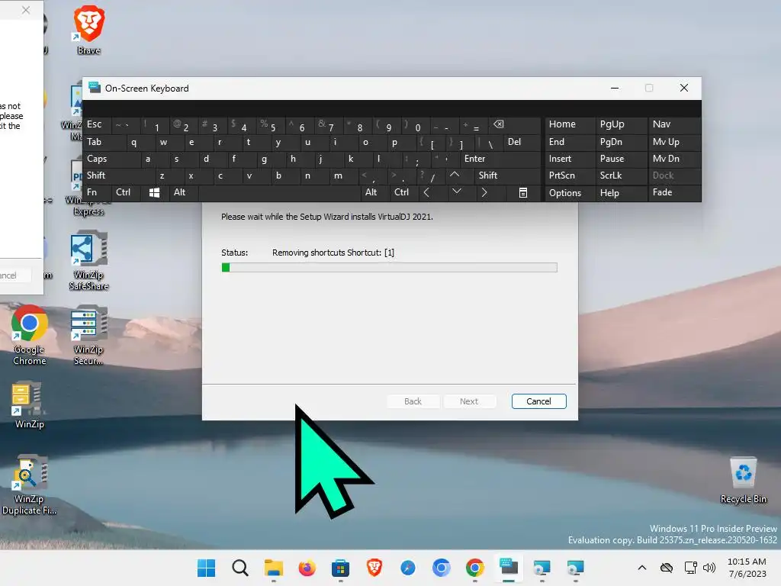Screen dimensions: 781x586
Task: Click the PgDn key
Action: [620, 142]
